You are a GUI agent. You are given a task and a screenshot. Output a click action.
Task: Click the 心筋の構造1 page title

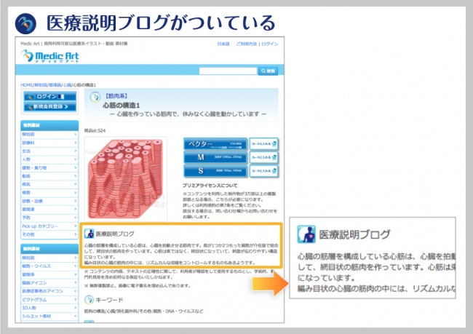point(122,106)
